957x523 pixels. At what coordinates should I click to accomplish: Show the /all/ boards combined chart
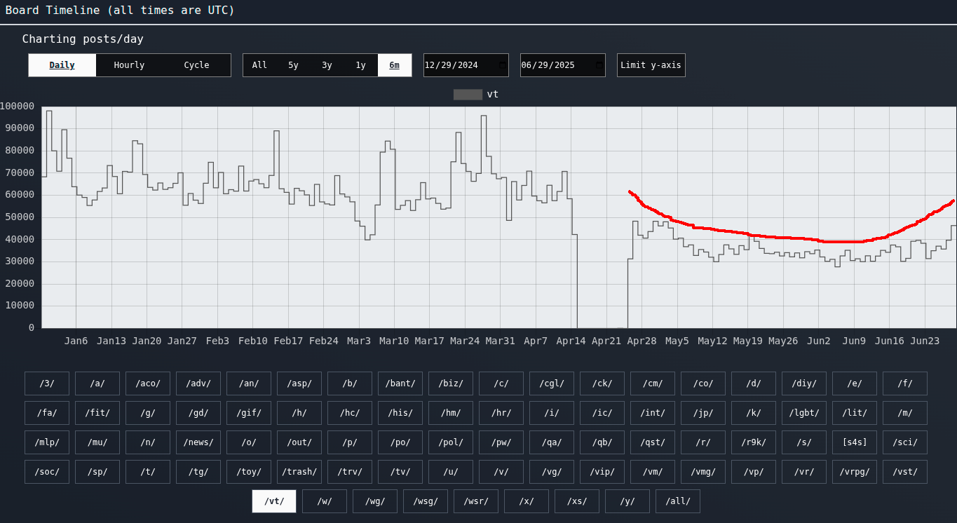click(678, 501)
